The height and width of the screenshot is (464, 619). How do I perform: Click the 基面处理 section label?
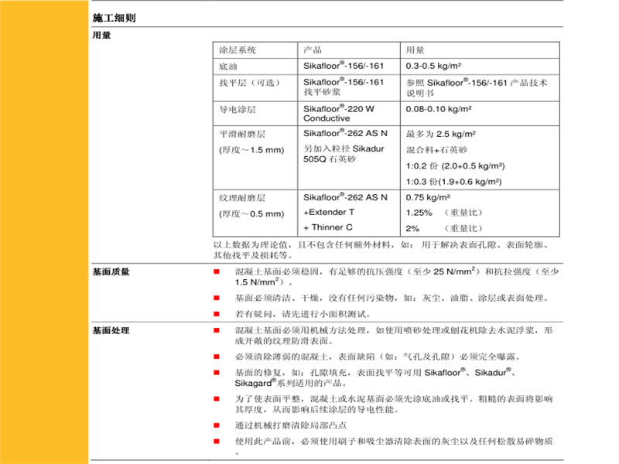pyautogui.click(x=111, y=331)
